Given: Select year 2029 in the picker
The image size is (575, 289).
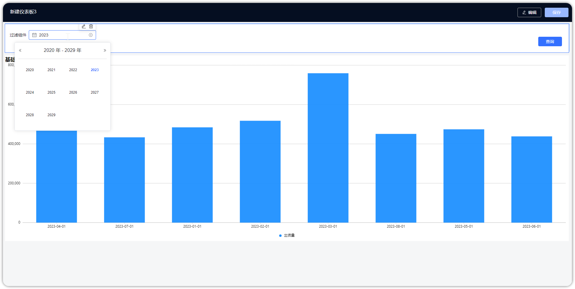Looking at the screenshot, I should 51,115.
